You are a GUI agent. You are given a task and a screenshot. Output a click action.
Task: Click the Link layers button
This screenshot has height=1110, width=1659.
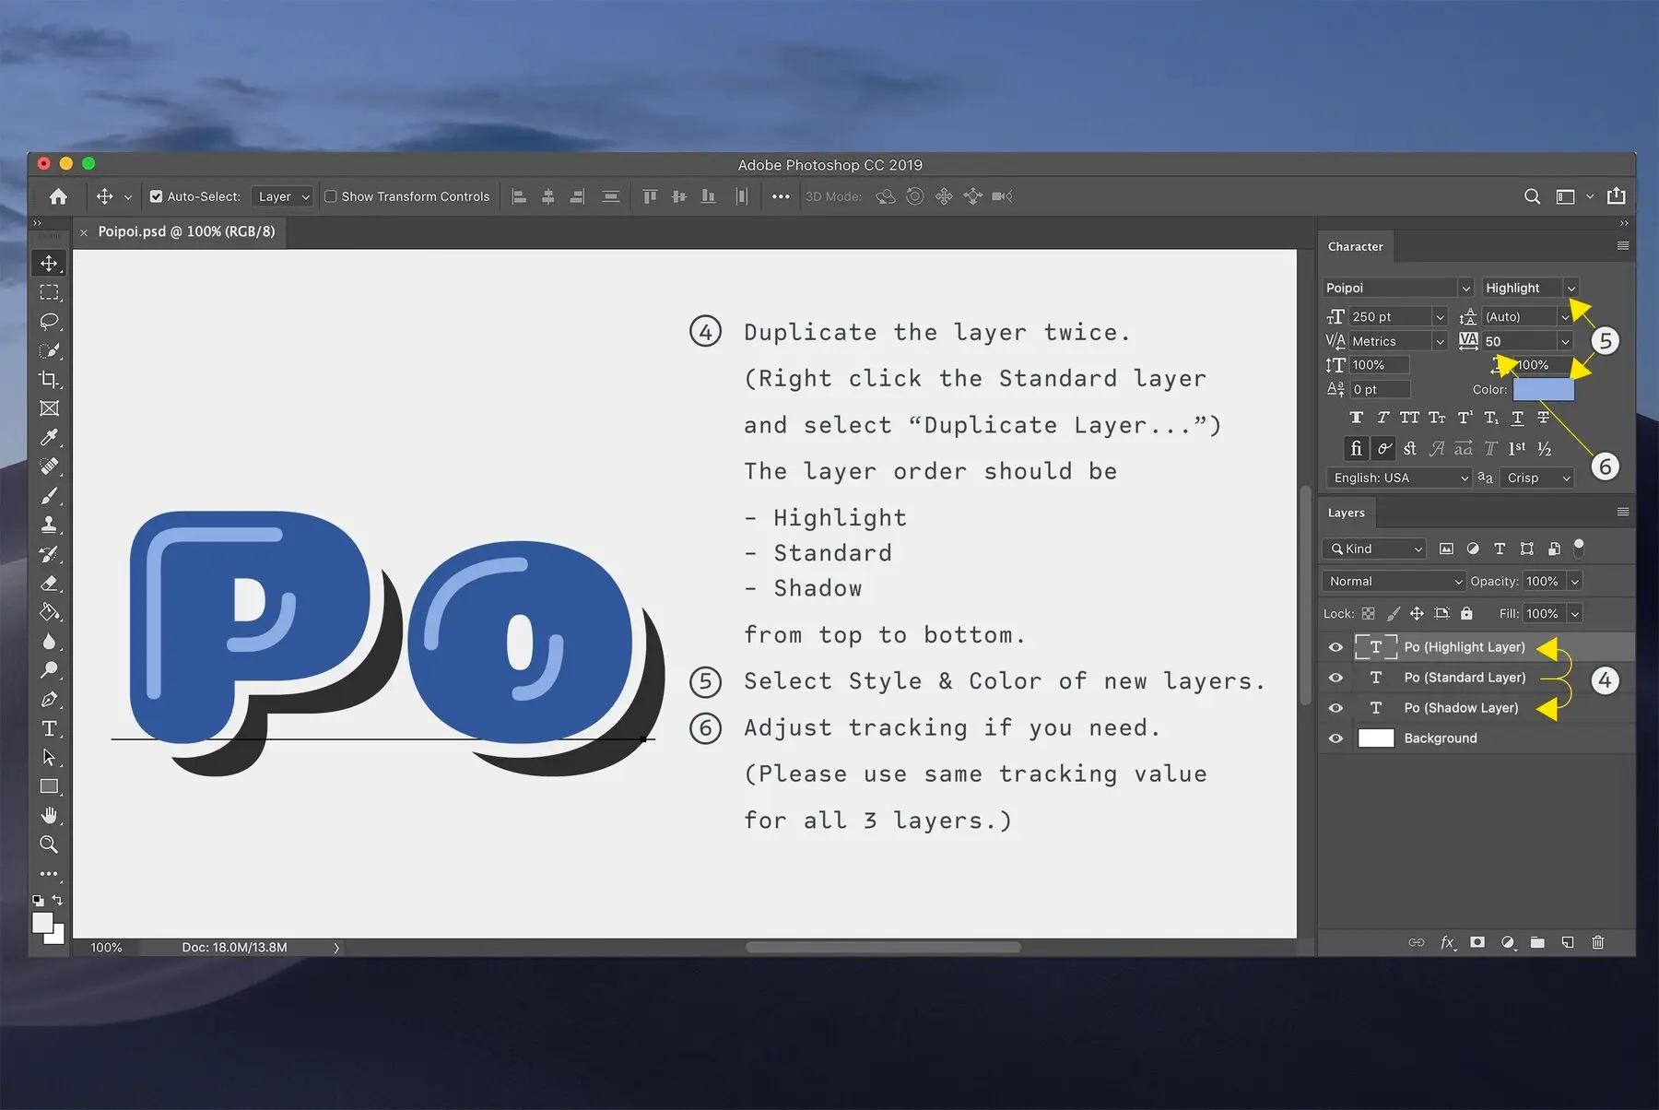pos(1416,942)
